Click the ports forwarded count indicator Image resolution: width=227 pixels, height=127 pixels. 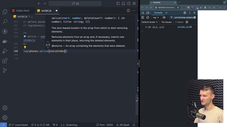tap(55, 125)
